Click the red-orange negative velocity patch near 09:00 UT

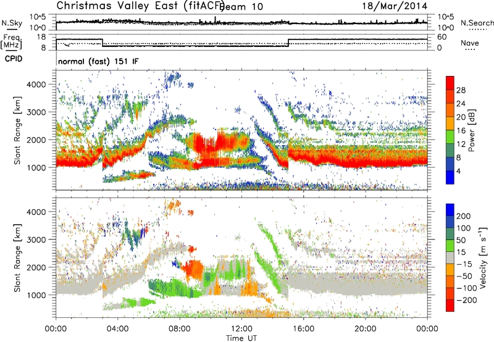(x=192, y=269)
